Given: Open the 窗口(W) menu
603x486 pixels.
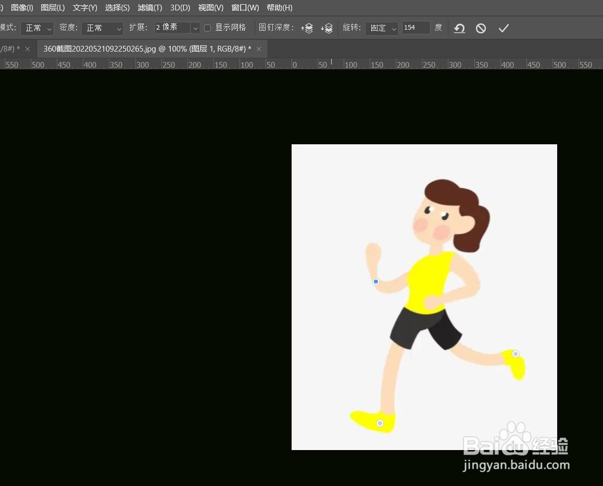Looking at the screenshot, I should (245, 8).
